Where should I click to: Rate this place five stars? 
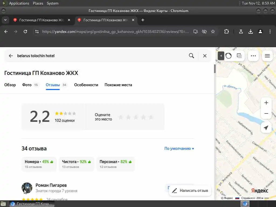tap(151, 117)
